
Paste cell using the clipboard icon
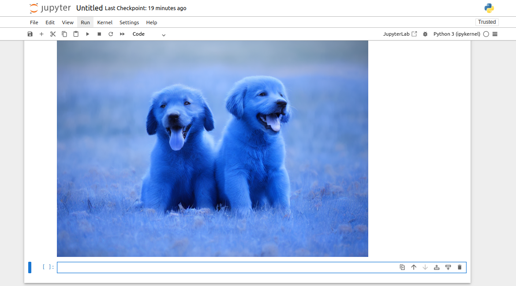(x=76, y=34)
